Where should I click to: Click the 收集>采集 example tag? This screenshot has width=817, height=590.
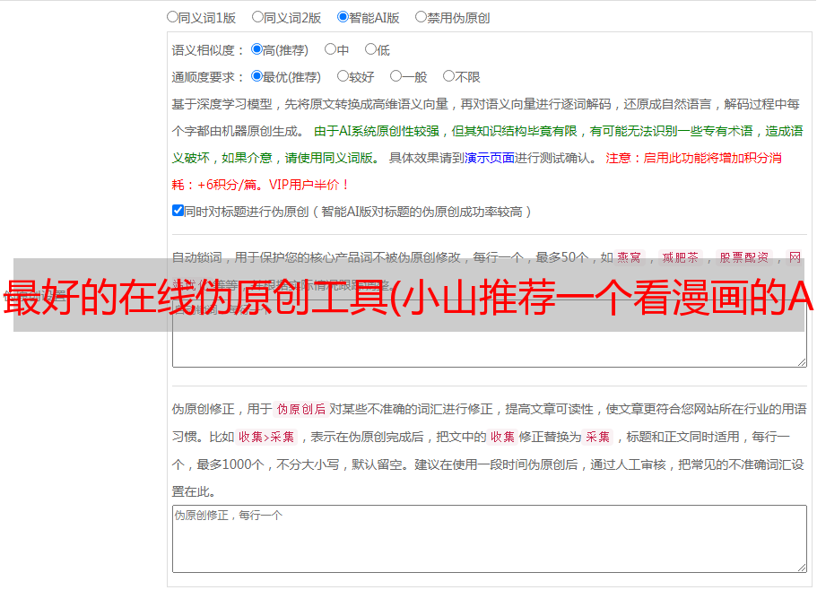click(x=266, y=437)
